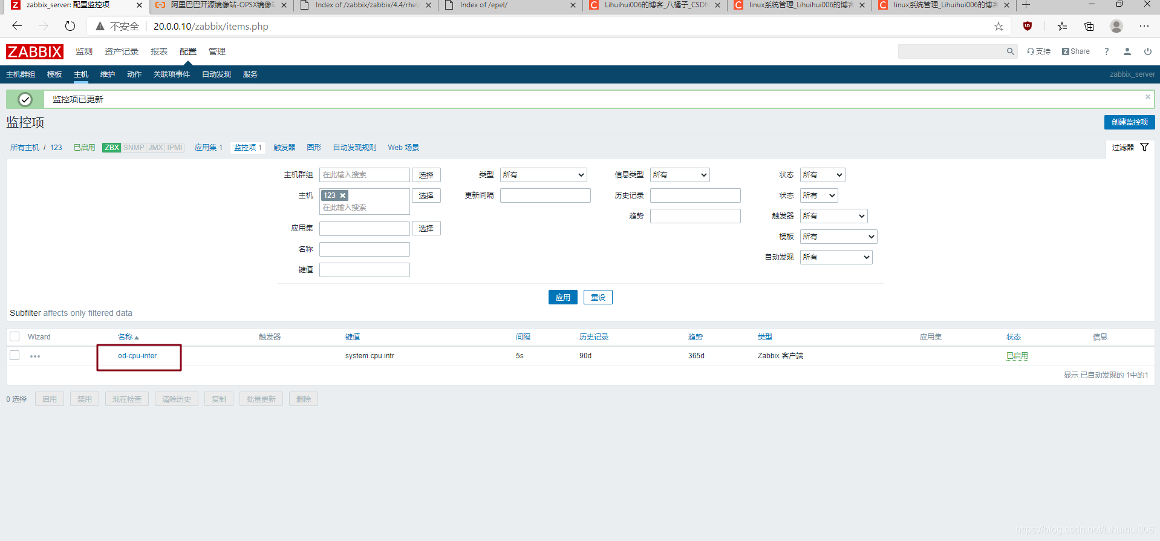Bookmark this page with the star icon
Viewport: 1160px width, 541px height.
999,26
